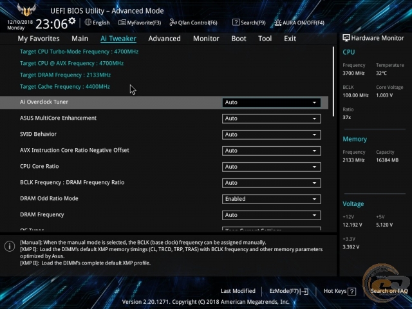This screenshot has height=309, width=412.
Task: Click the Qfan fan icon
Action: click(x=173, y=23)
